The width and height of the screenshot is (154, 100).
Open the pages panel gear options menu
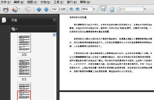point(14,29)
